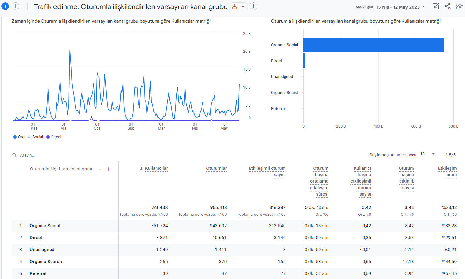Sort by Oturumlar column header
The image size is (465, 279).
216,169
